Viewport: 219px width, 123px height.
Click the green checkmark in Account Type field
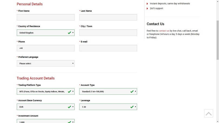[x=132, y=92]
